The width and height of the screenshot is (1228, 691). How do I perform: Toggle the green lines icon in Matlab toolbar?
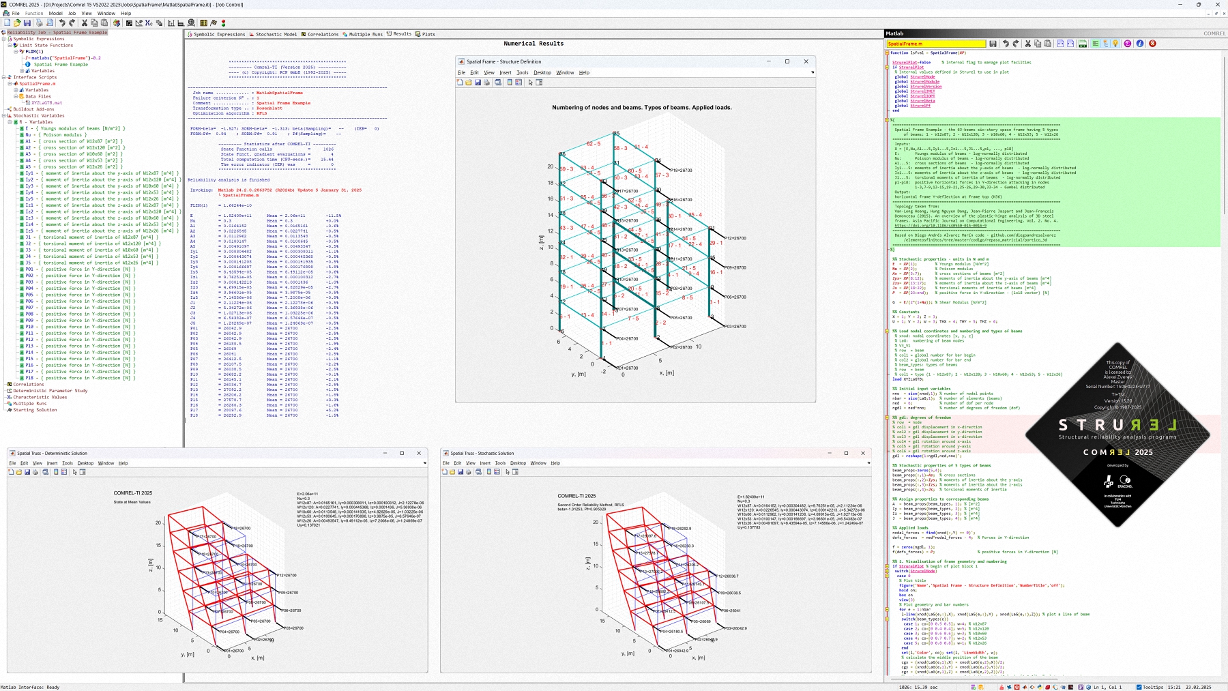tap(1095, 44)
